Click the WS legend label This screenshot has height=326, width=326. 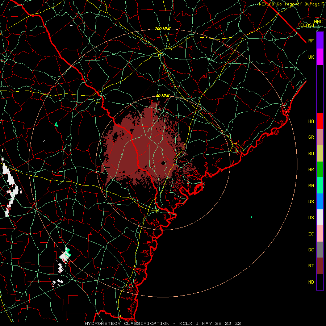[311, 202]
